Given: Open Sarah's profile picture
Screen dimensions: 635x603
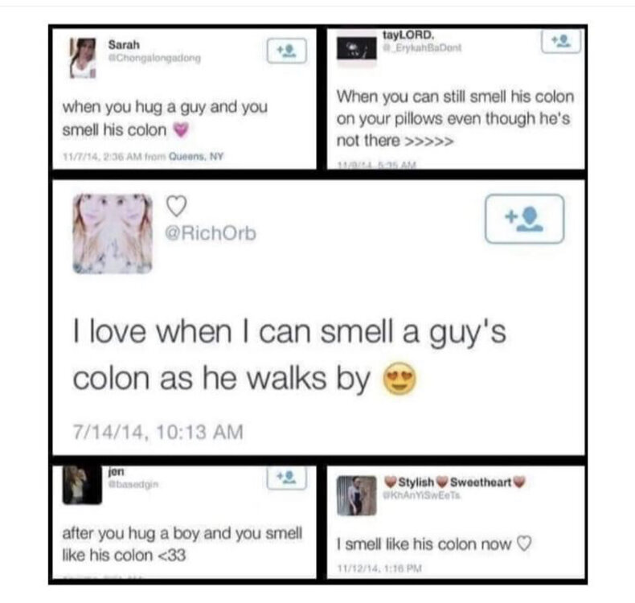Looking at the screenshot, I should pyautogui.click(x=83, y=58).
